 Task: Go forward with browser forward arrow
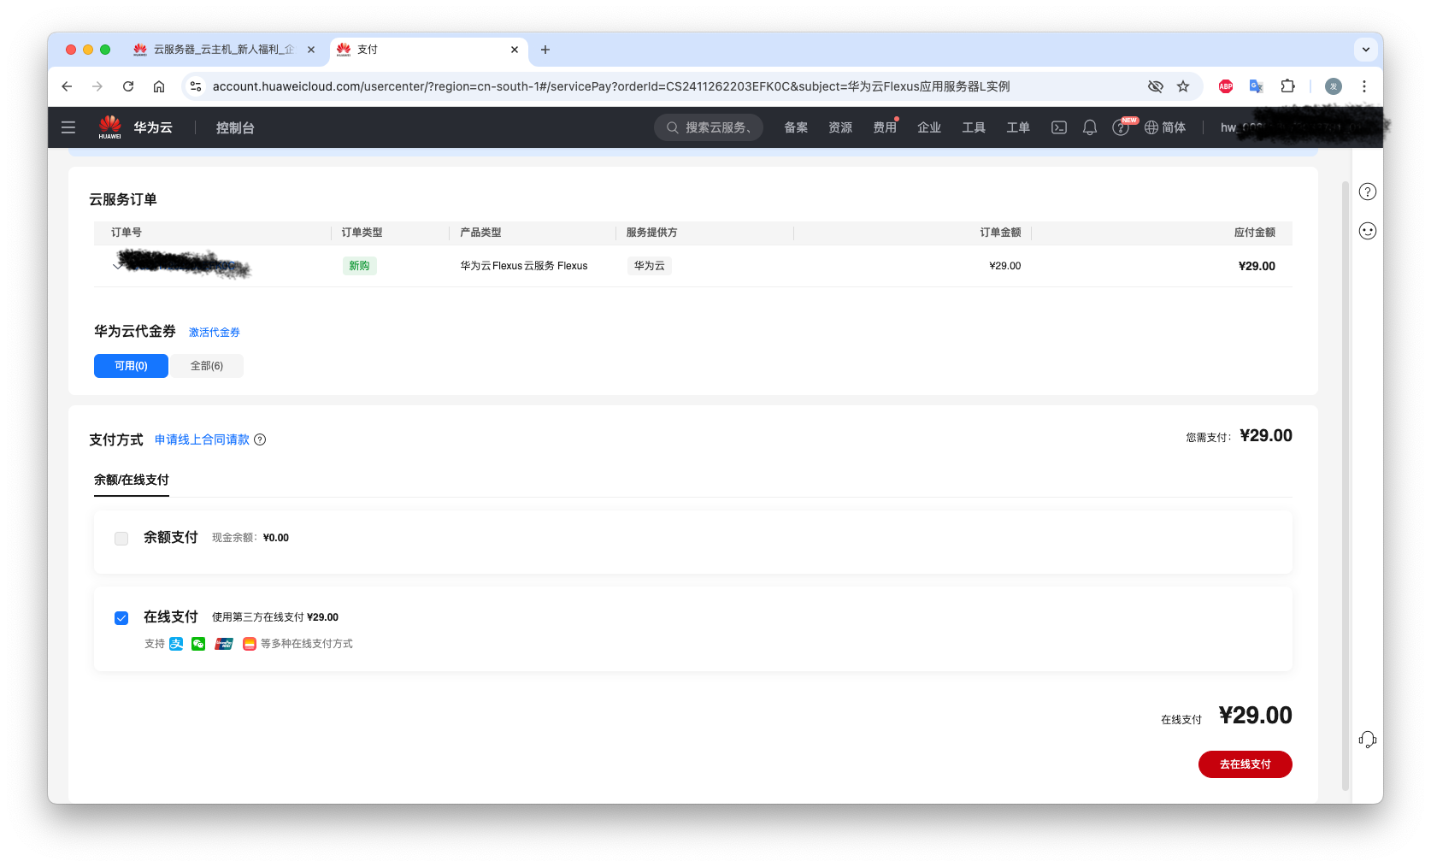pos(97,86)
